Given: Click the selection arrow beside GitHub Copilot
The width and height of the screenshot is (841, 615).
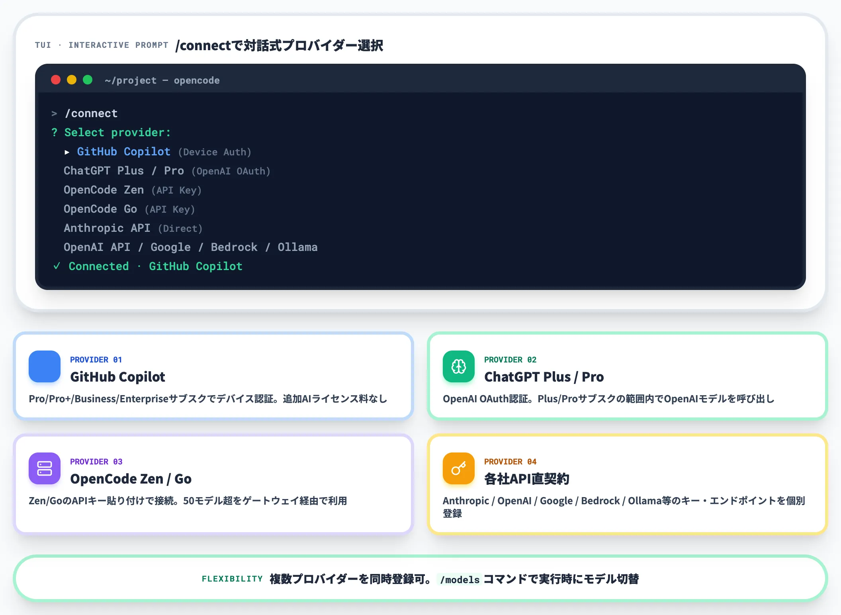Looking at the screenshot, I should pos(67,152).
